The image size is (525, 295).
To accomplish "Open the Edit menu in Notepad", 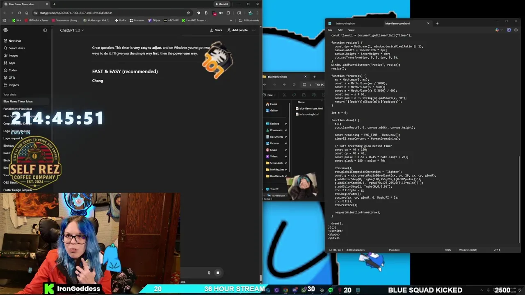I will tap(340, 30).
